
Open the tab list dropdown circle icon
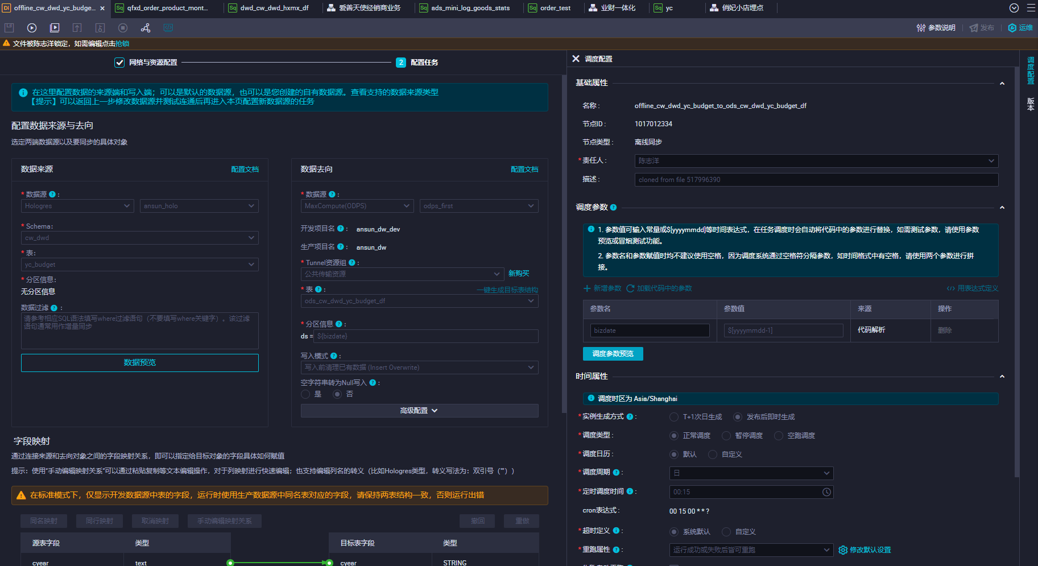coord(1014,8)
